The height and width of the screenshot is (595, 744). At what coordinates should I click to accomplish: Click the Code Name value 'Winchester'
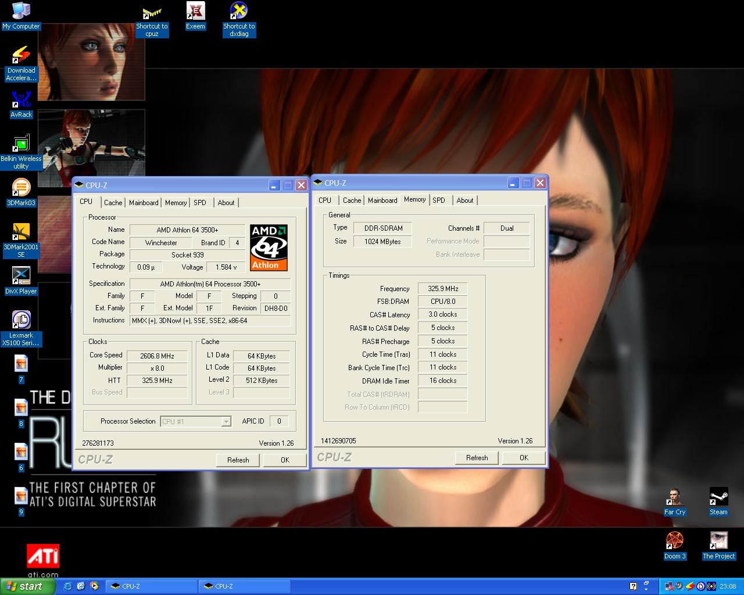coord(161,243)
